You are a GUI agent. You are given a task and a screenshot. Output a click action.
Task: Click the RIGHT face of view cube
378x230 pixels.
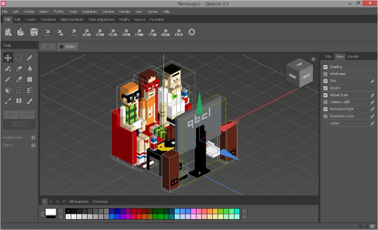tap(292, 77)
